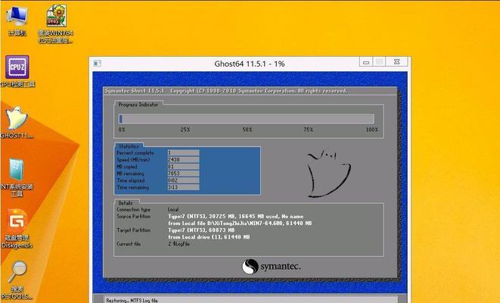Launch the Diskgenius partition manager icon
The image size is (500, 303).
17,228
